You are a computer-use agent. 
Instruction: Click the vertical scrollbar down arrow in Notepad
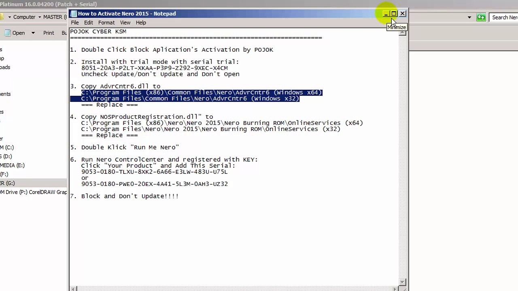(x=402, y=282)
